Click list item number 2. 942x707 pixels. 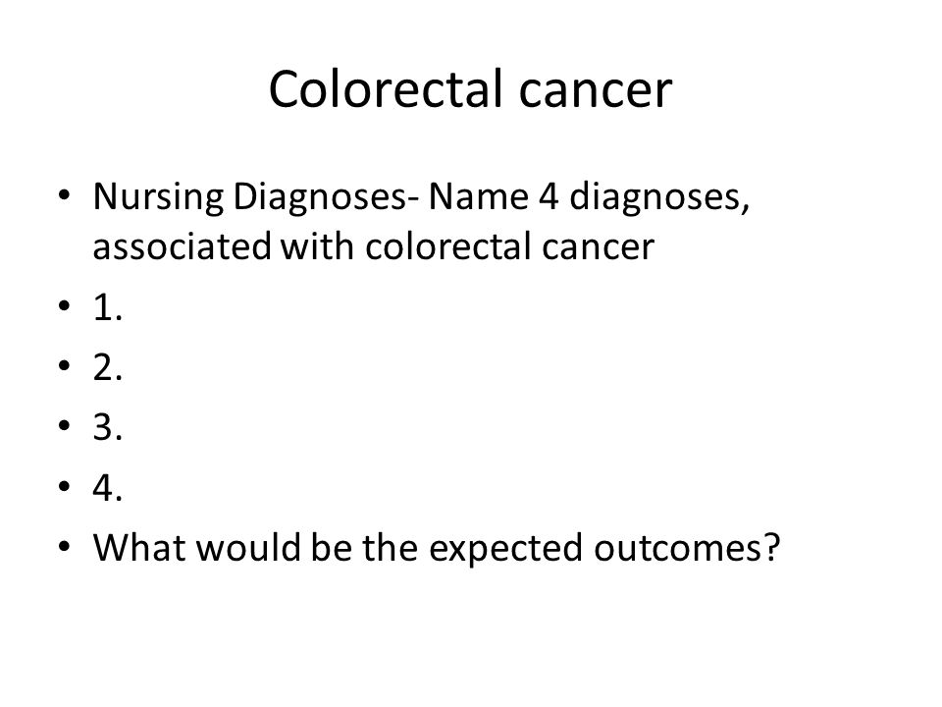108,367
